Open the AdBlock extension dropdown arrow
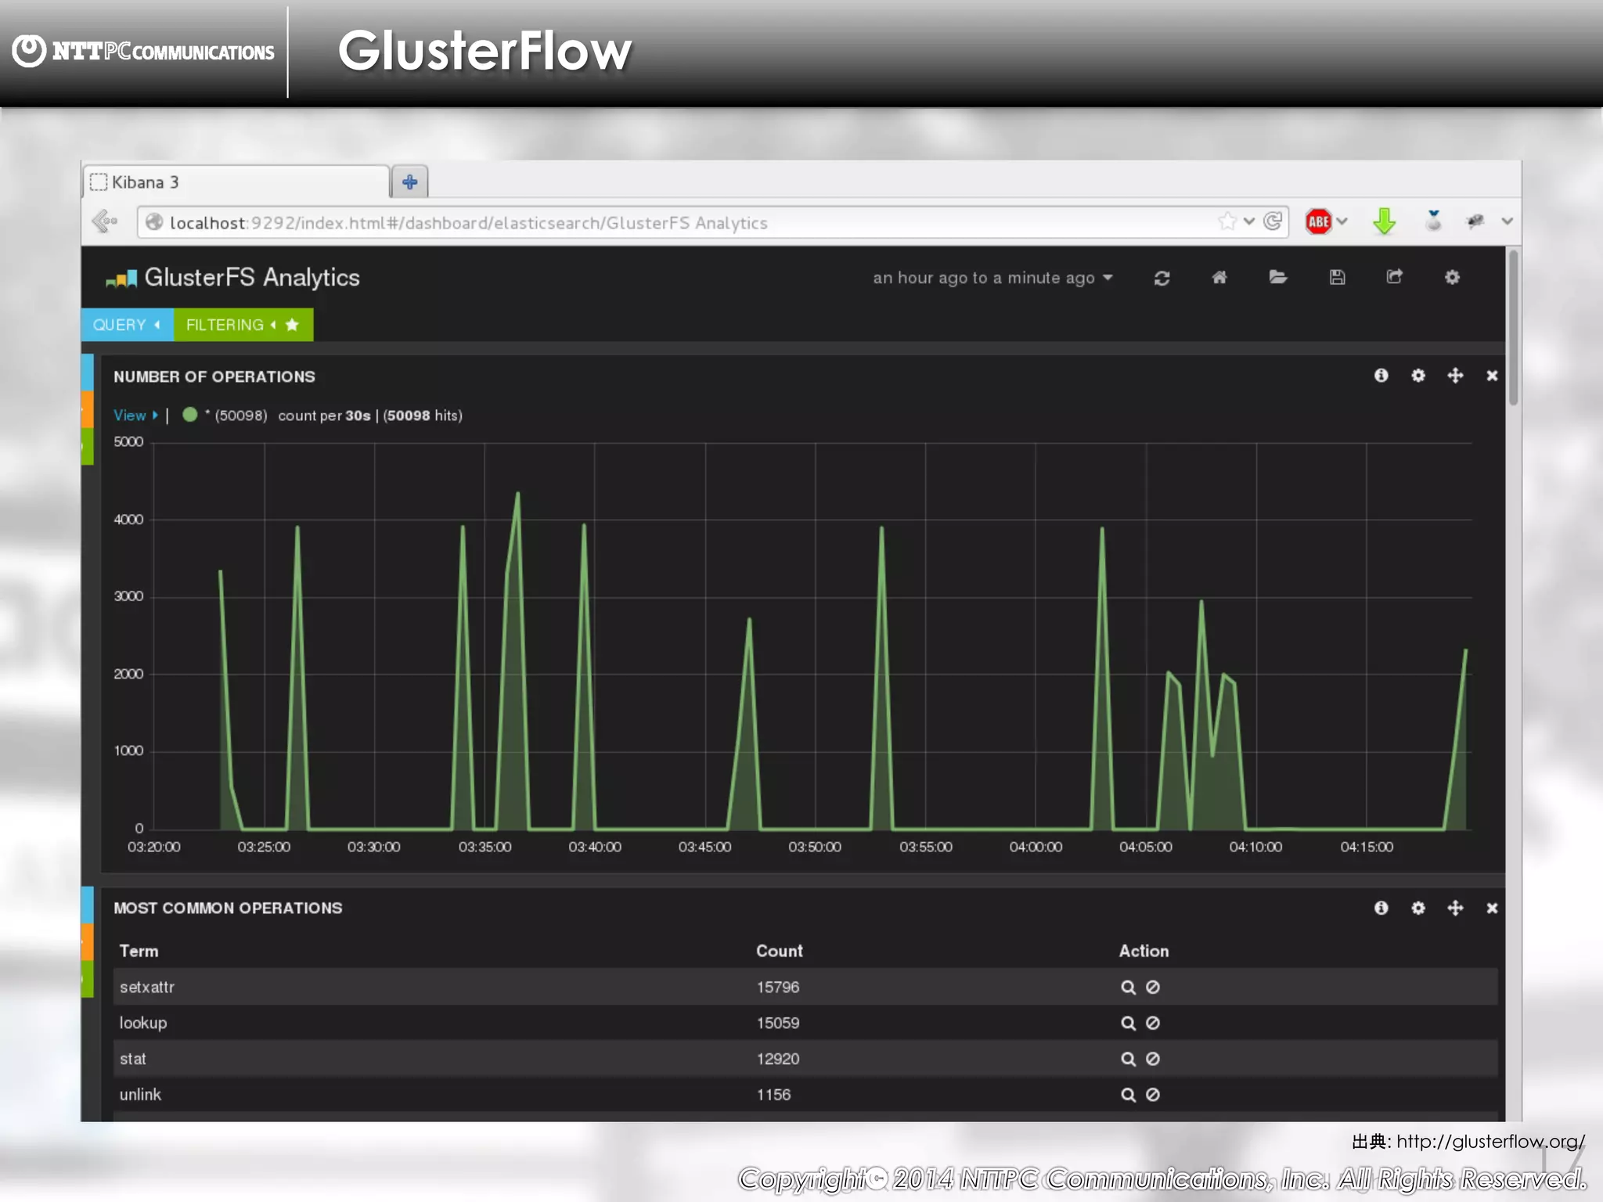Viewport: 1603px width, 1202px height. pyautogui.click(x=1342, y=221)
